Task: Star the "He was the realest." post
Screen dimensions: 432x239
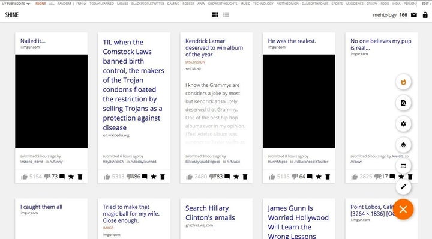Action: click(x=319, y=177)
